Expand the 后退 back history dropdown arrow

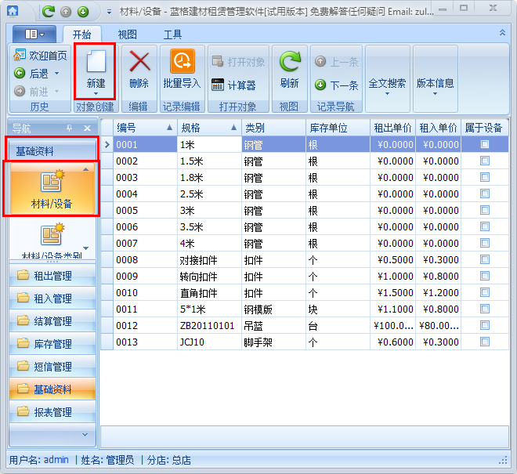click(56, 74)
